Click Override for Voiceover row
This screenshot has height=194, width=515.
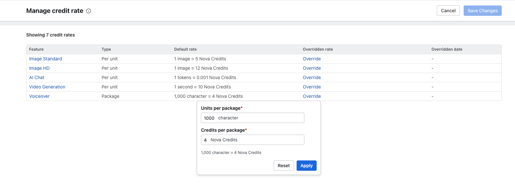pos(312,96)
